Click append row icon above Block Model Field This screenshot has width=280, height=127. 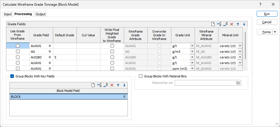(x=106, y=85)
